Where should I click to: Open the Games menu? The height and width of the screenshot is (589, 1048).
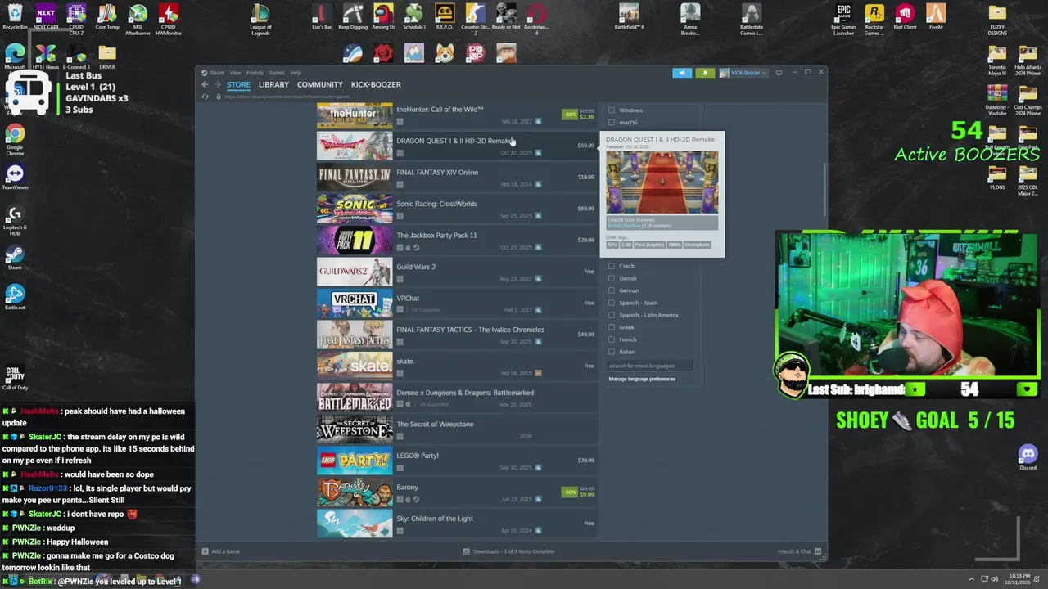277,73
